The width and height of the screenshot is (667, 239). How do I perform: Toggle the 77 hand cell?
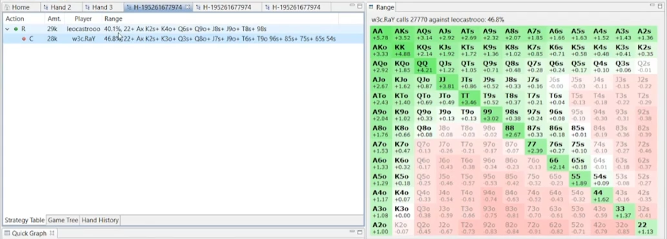(536, 147)
